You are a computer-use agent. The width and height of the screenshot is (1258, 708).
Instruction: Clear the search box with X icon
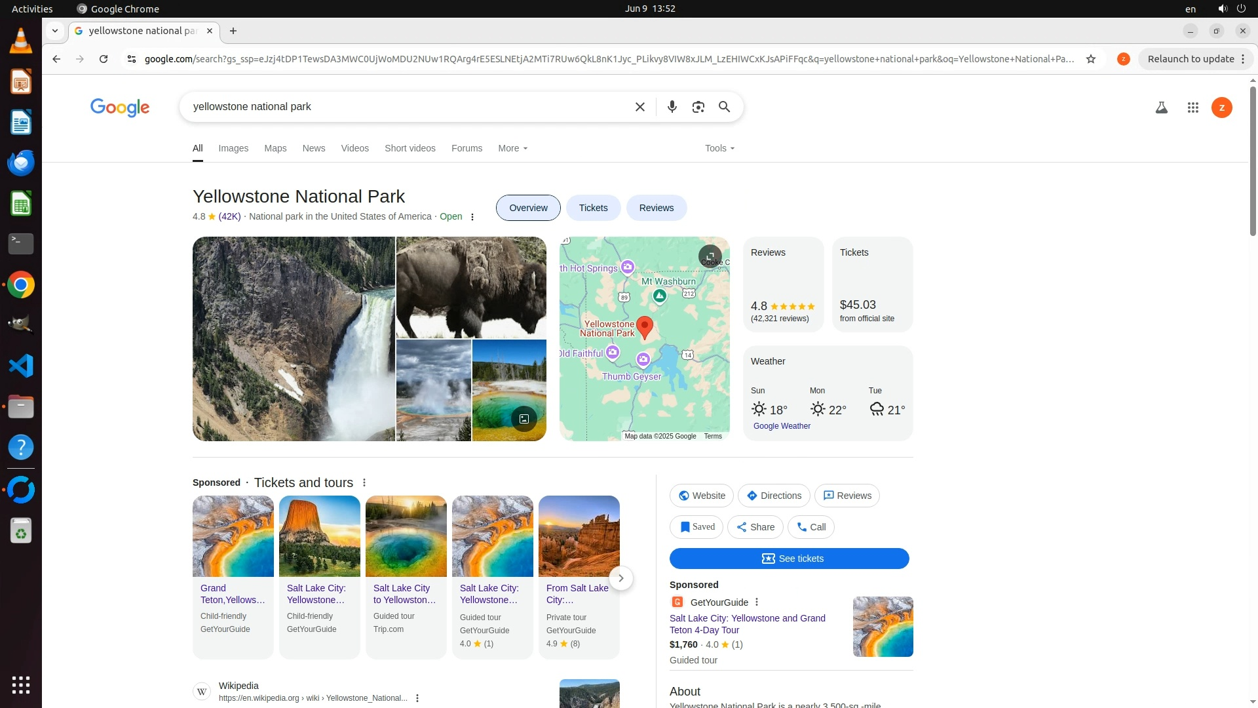click(x=640, y=107)
